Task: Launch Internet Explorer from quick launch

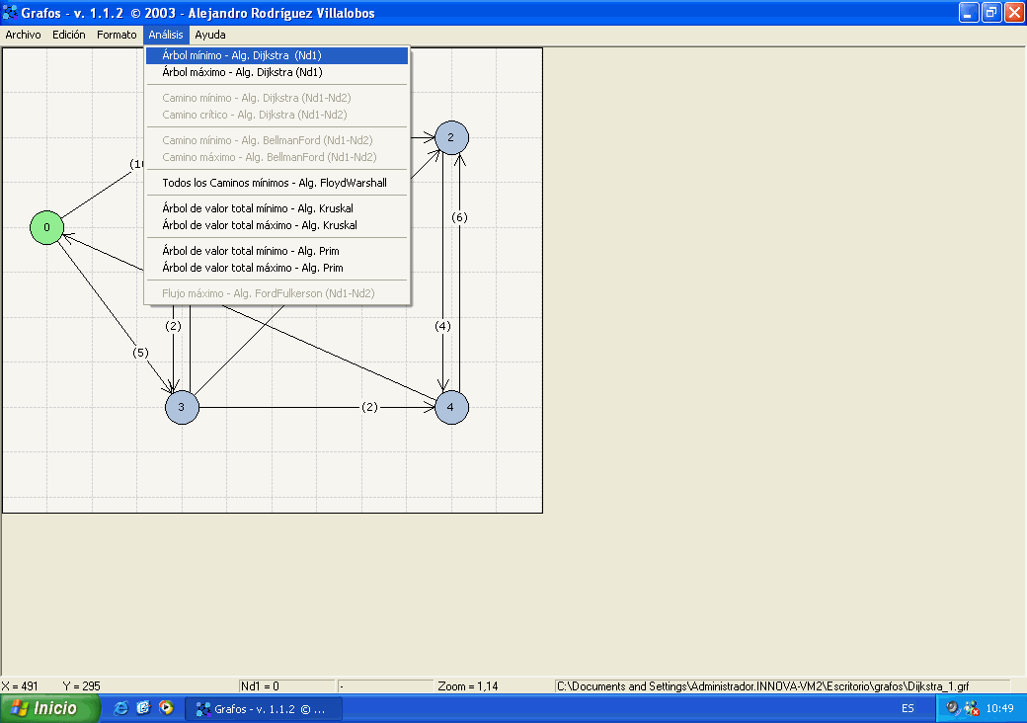Action: (x=121, y=708)
